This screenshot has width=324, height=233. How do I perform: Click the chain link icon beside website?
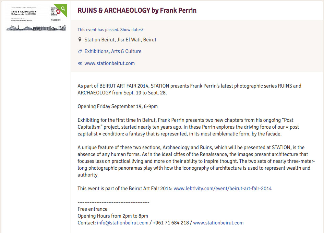click(x=80, y=63)
